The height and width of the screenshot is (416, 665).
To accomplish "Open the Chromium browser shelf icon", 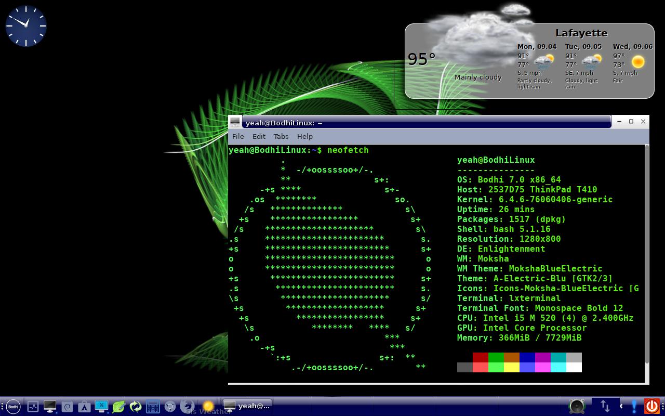I will click(170, 406).
